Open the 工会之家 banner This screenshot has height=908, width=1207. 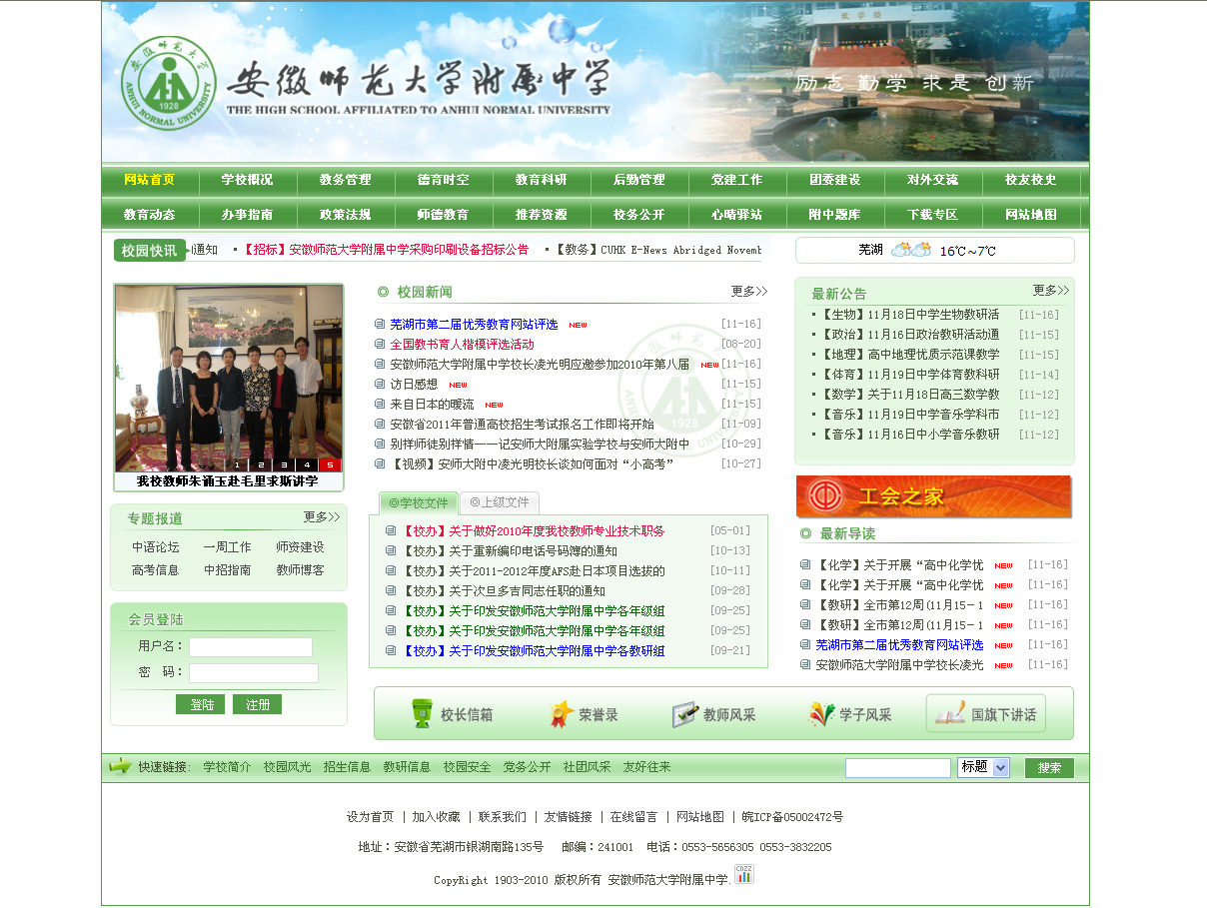[x=934, y=496]
